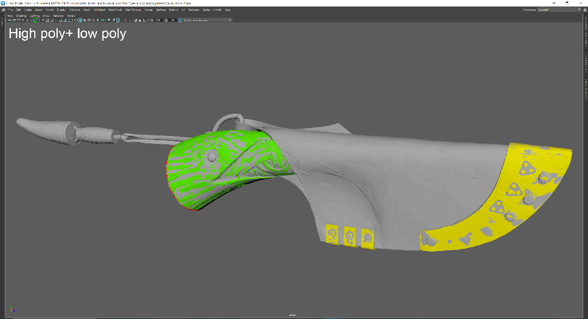Open the Generate menu

193,10
